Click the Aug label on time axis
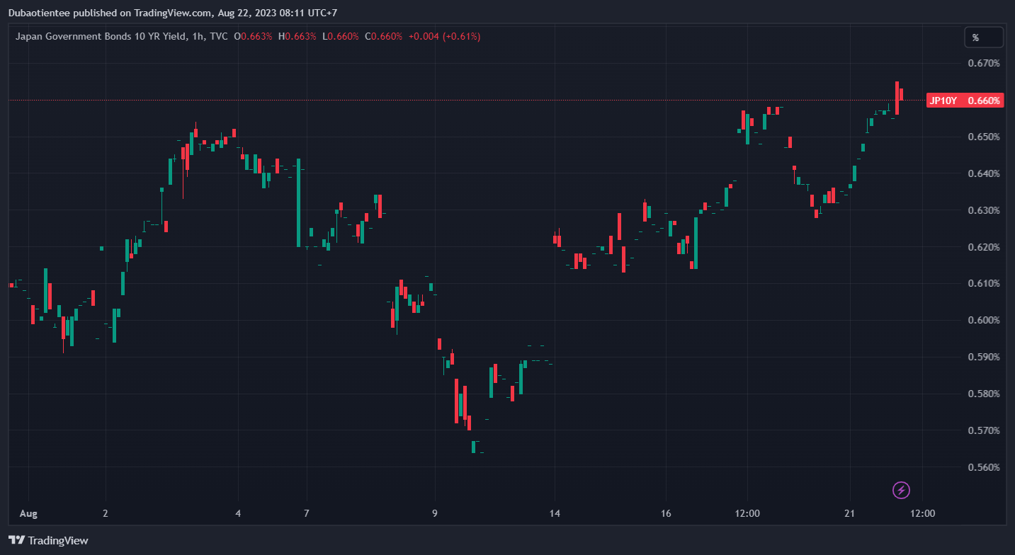 click(x=28, y=513)
